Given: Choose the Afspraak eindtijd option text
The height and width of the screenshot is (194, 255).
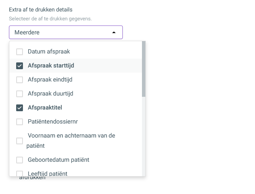Looking at the screenshot, I should (50, 80).
